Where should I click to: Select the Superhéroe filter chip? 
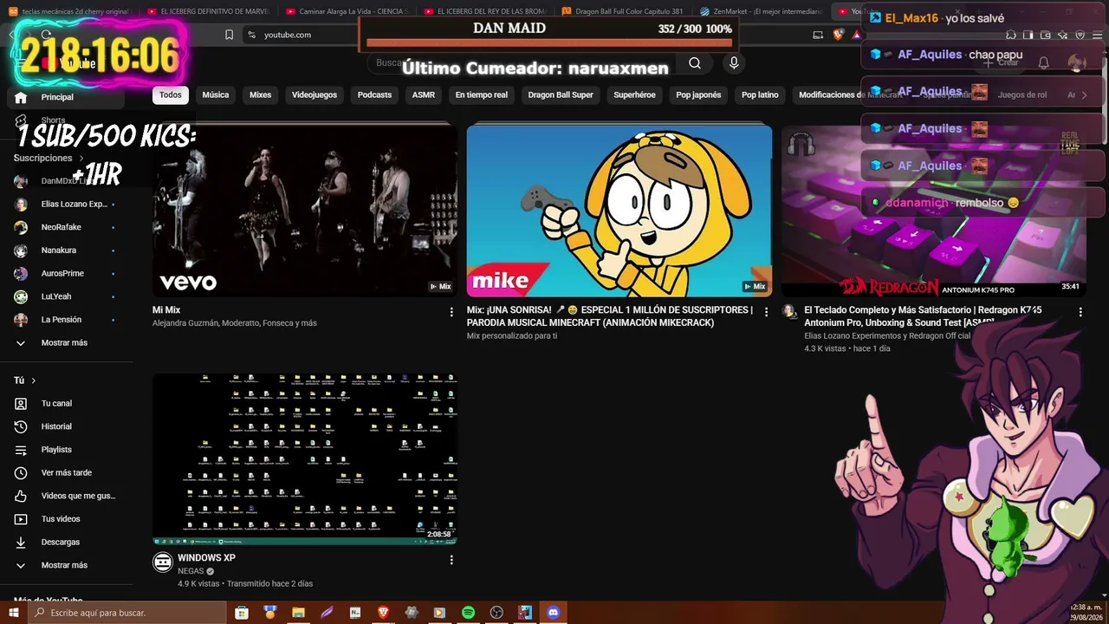(x=634, y=95)
